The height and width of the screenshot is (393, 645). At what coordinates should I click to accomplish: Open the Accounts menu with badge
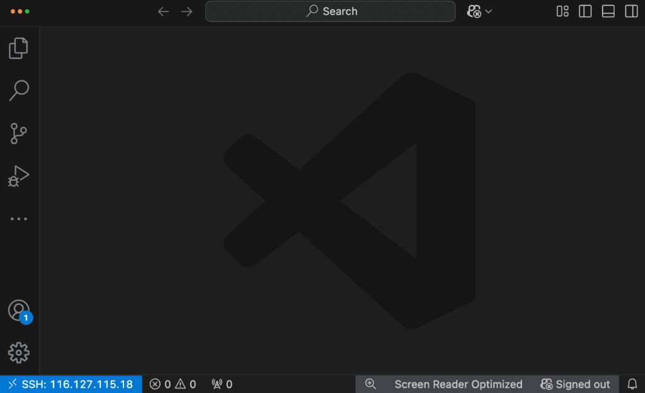[20, 312]
